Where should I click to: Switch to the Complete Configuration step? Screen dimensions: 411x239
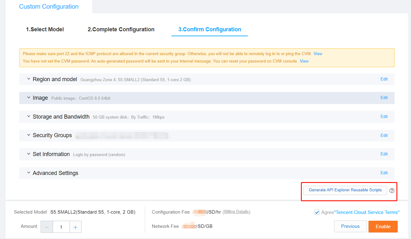click(x=121, y=29)
